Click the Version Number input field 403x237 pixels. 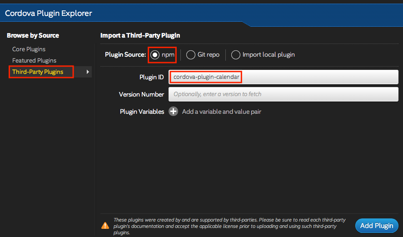pyautogui.click(x=284, y=94)
